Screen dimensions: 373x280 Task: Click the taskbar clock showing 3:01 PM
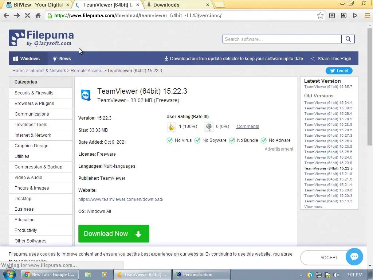[354, 275]
